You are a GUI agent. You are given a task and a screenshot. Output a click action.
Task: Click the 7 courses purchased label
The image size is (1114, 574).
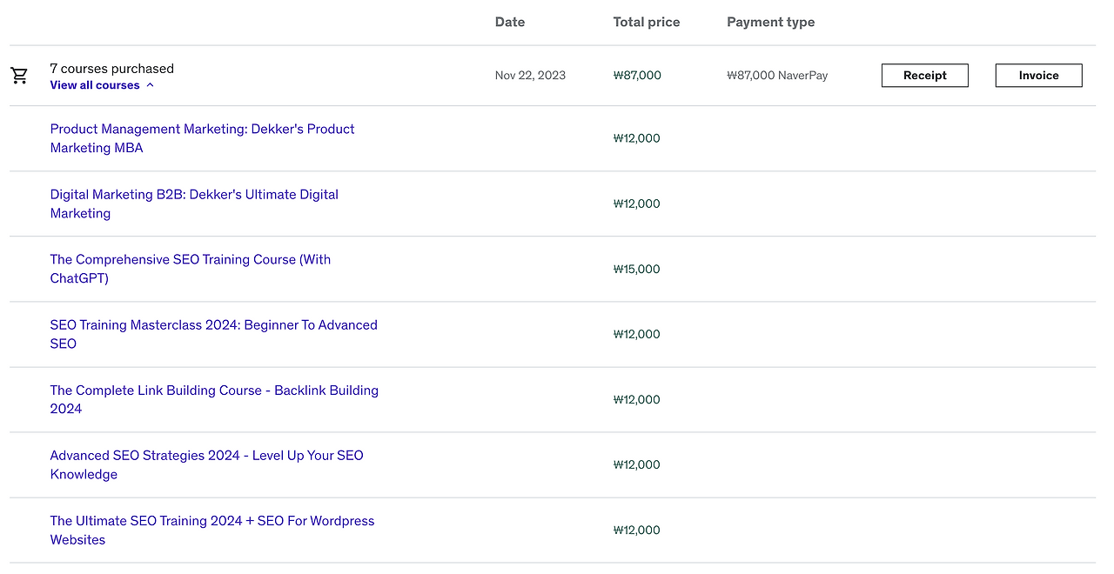112,69
